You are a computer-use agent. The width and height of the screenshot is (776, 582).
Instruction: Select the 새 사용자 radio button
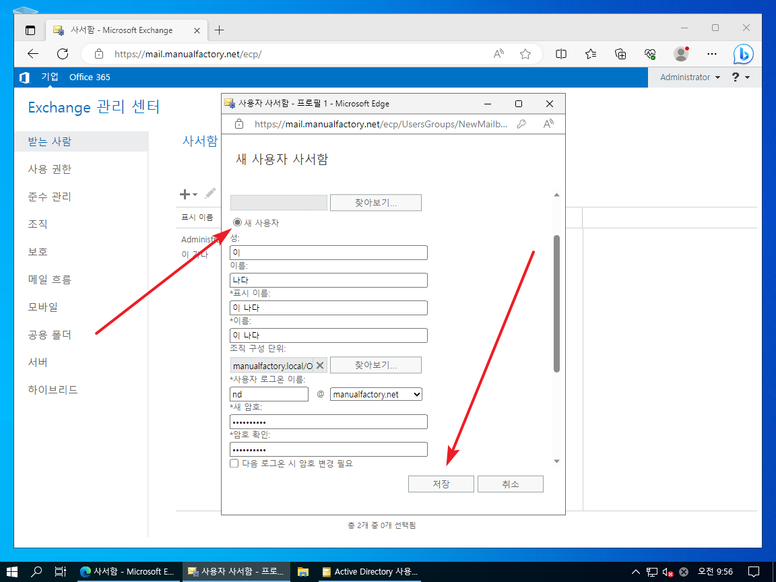[x=237, y=222]
